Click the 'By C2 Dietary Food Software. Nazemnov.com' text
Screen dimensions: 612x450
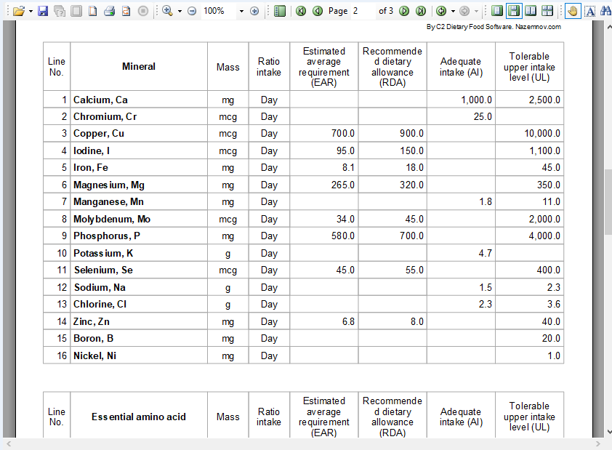click(x=494, y=27)
